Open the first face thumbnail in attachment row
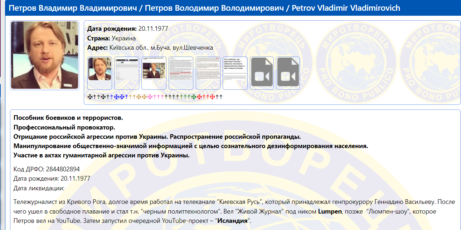This screenshot has width=461, height=230. click(99, 72)
